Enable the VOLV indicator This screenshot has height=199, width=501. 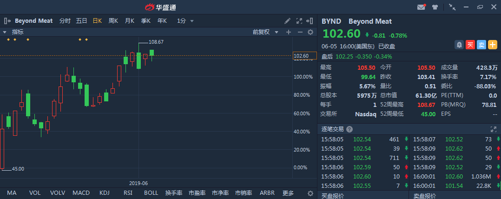[x=58, y=193]
